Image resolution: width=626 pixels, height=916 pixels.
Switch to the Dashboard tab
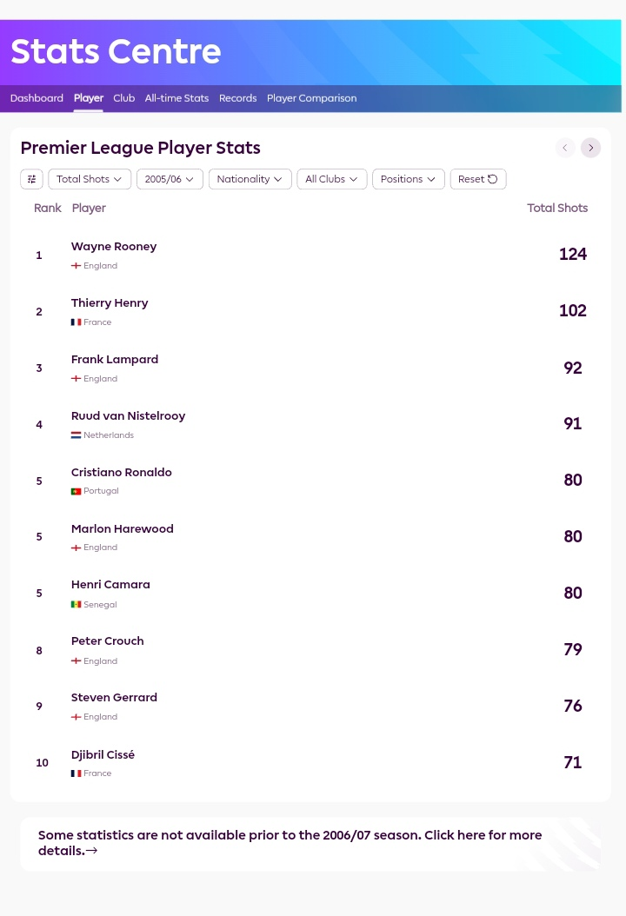[37, 98]
